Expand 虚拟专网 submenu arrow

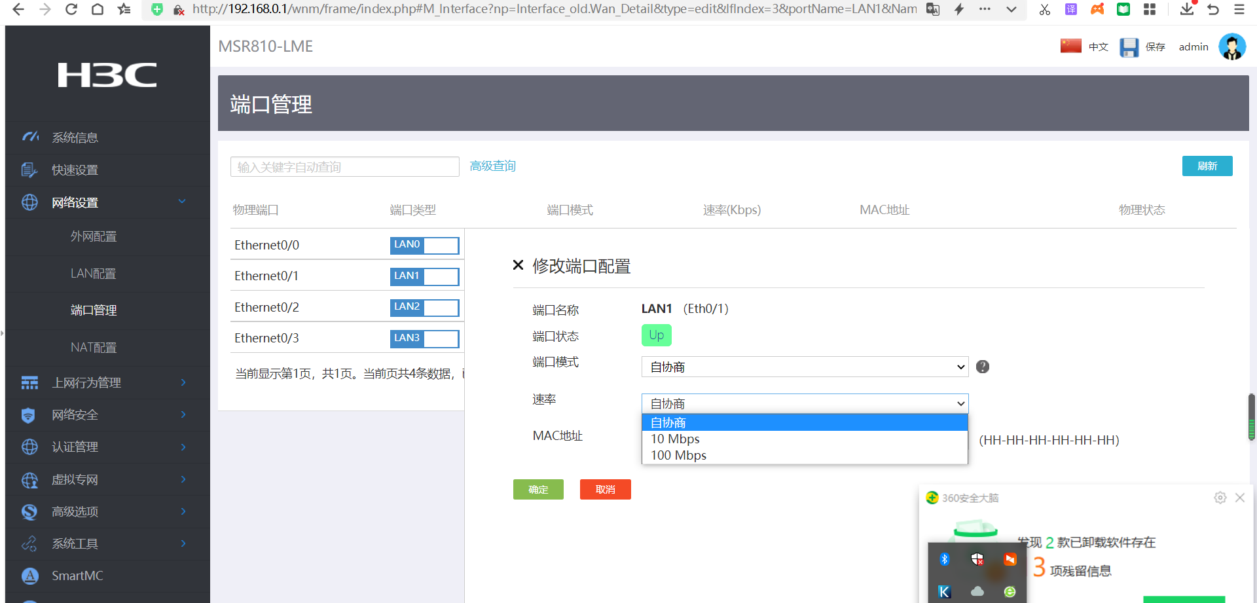[x=183, y=479]
